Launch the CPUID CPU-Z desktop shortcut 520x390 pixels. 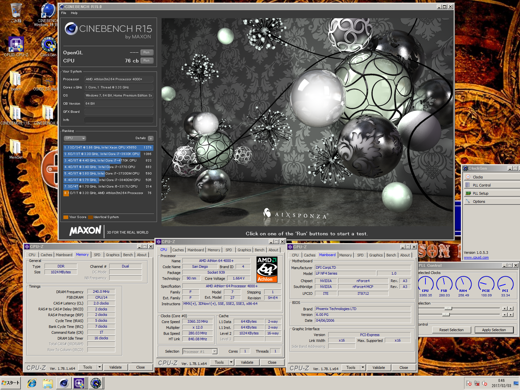click(x=16, y=47)
